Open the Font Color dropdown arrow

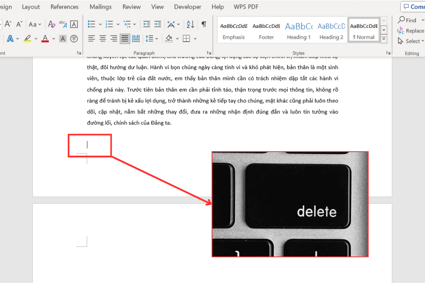pos(53,39)
